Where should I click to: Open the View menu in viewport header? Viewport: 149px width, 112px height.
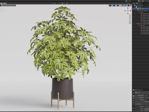pyautogui.click(x=4, y=5)
